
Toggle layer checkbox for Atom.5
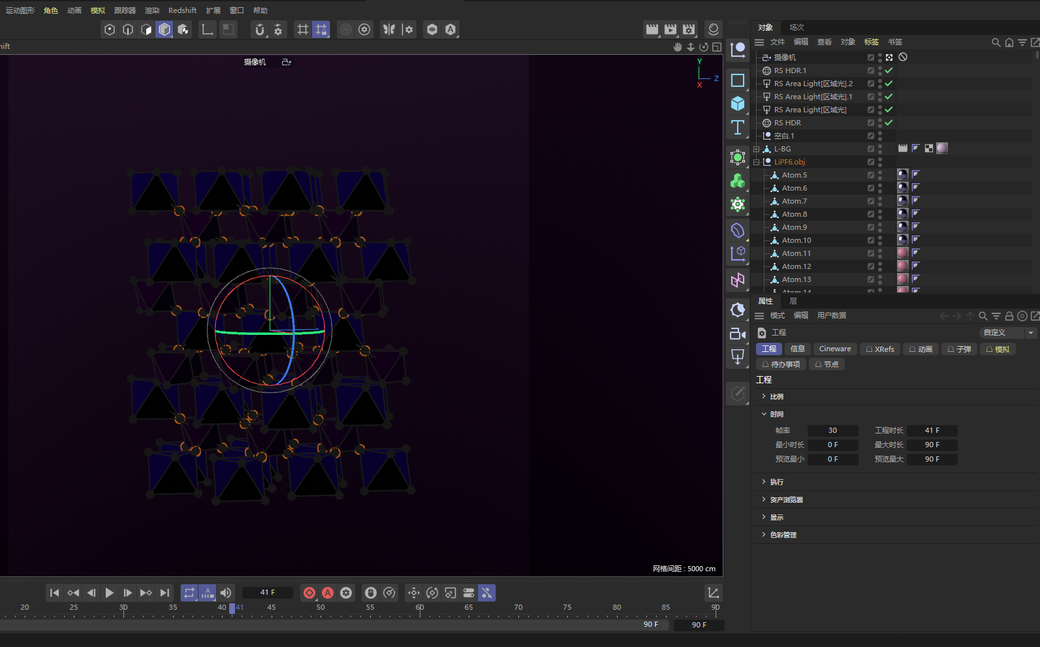pyautogui.click(x=871, y=175)
